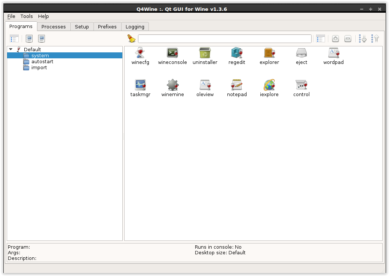Switch to the Programs tab
Screen dimensions: 389x276
coord(21,26)
